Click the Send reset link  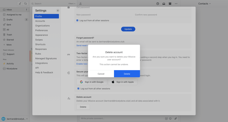coord(82,45)
